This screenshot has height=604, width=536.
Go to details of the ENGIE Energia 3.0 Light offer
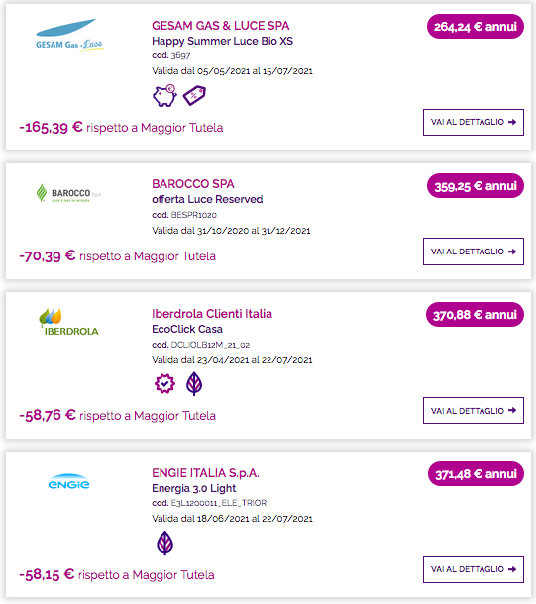click(x=474, y=569)
